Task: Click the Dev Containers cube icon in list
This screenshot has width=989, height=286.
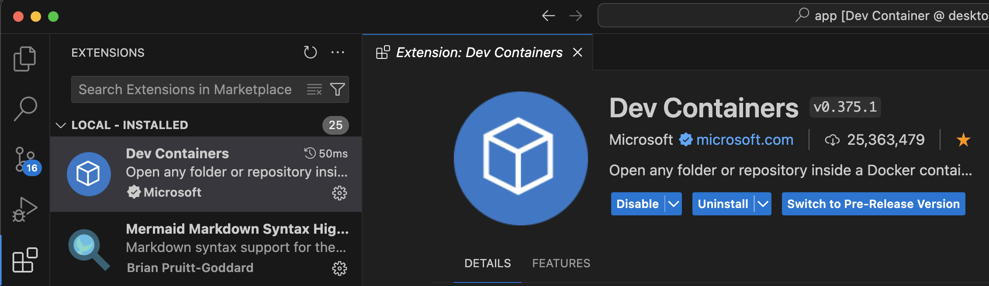Action: point(89,174)
